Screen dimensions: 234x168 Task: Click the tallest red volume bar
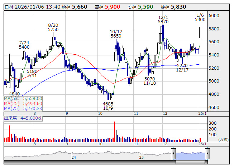click(x=114, y=132)
